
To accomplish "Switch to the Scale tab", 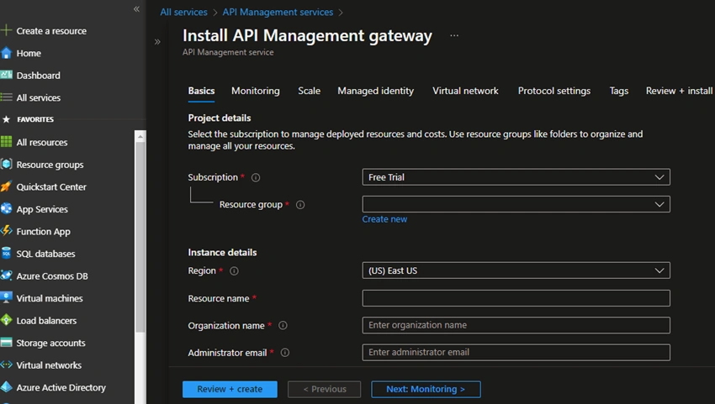I will [310, 91].
